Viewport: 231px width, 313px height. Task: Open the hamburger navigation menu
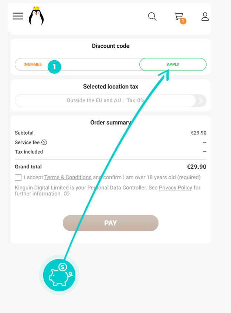(18, 16)
